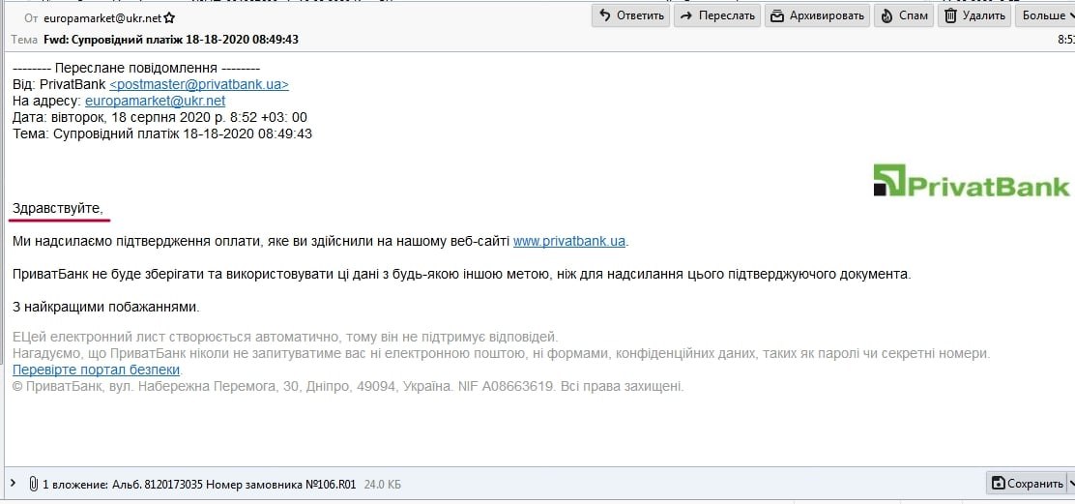Follow the www.privatbank.ua link
Screen dimensions: 1075x504
click(x=569, y=241)
